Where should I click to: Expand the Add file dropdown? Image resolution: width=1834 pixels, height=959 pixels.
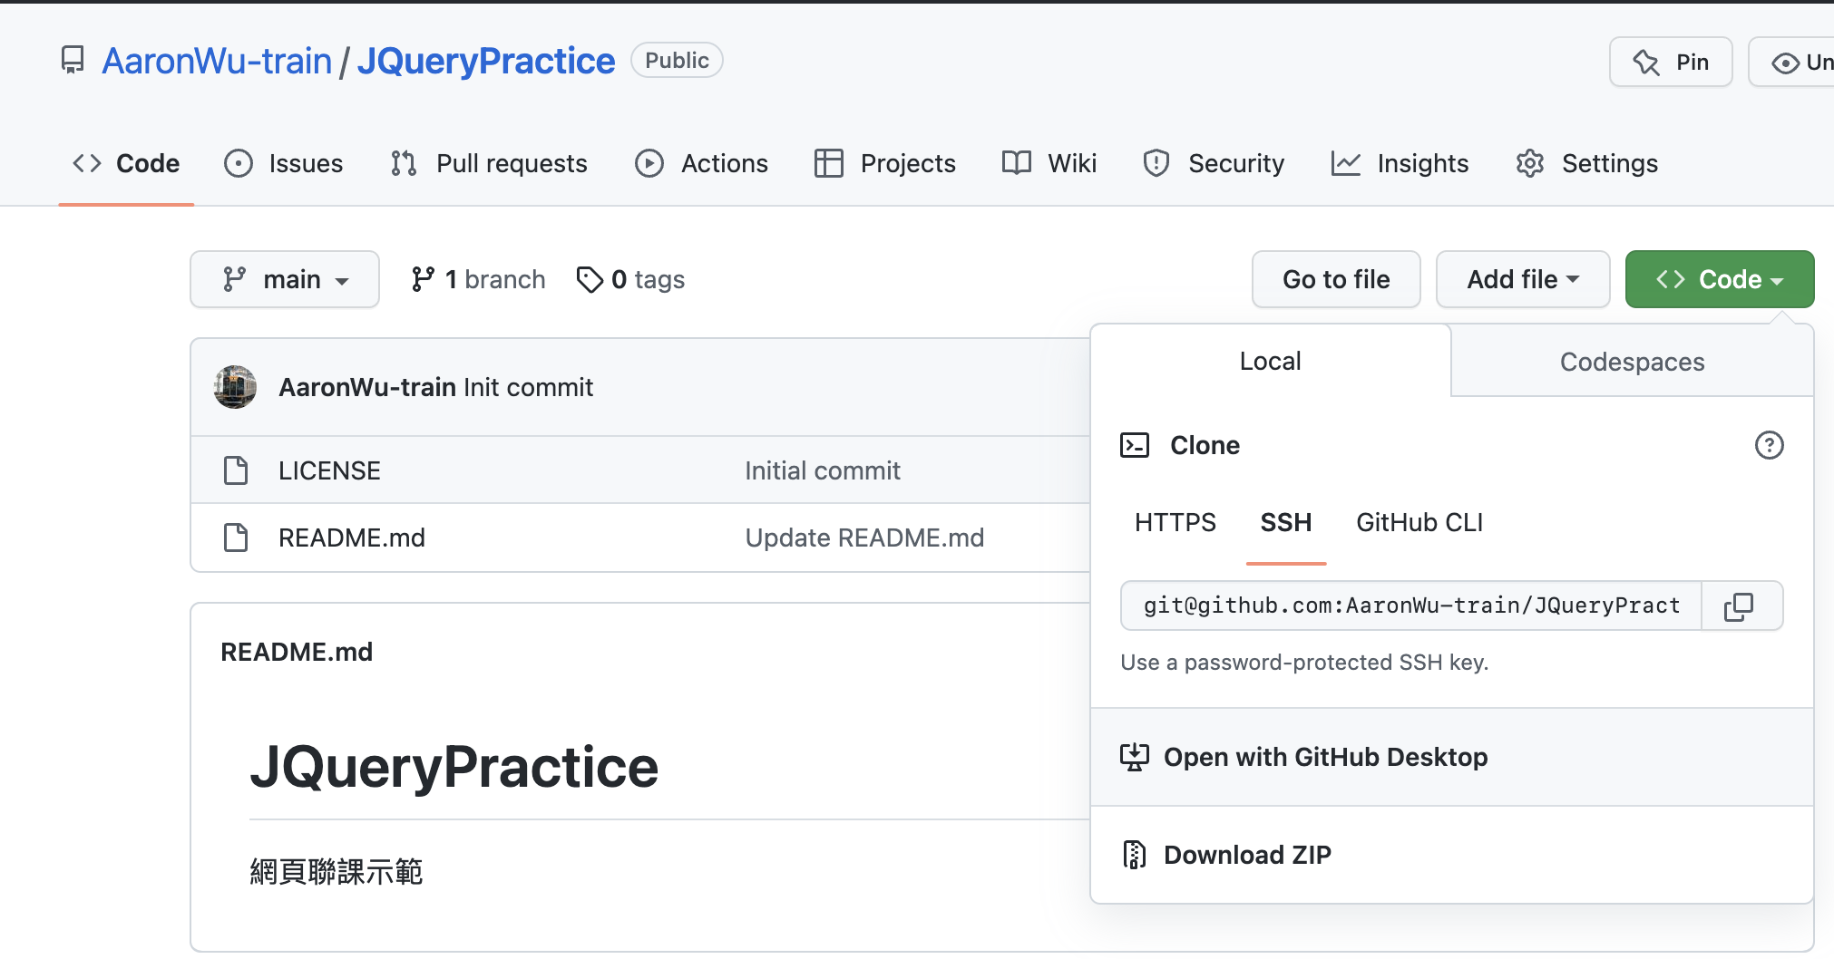[1523, 279]
